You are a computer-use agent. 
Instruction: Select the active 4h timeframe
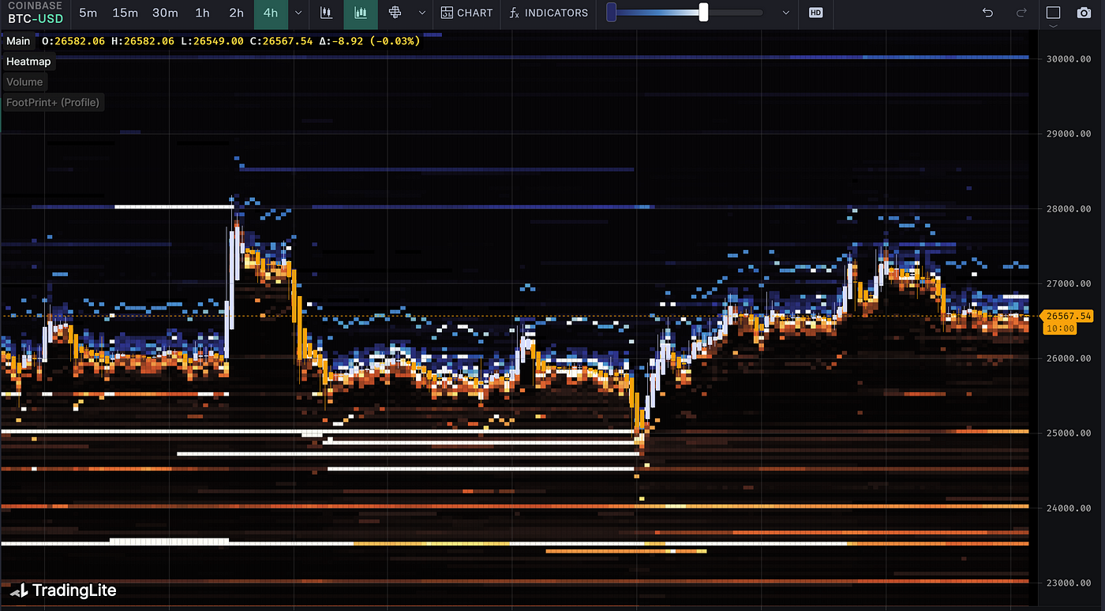[x=271, y=13]
